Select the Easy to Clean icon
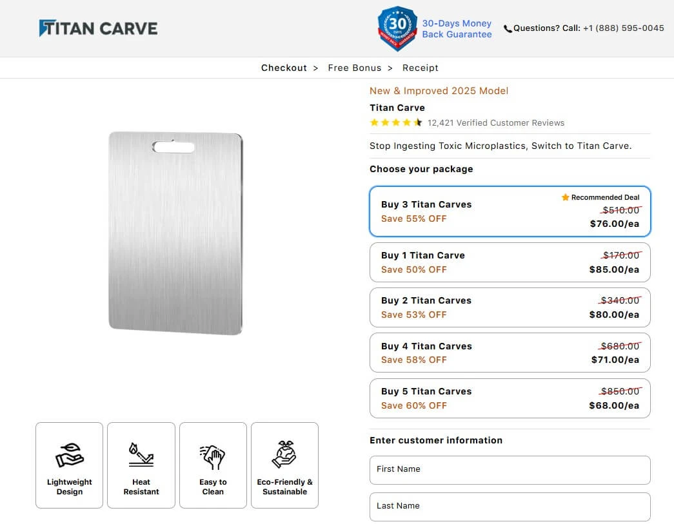 click(213, 454)
